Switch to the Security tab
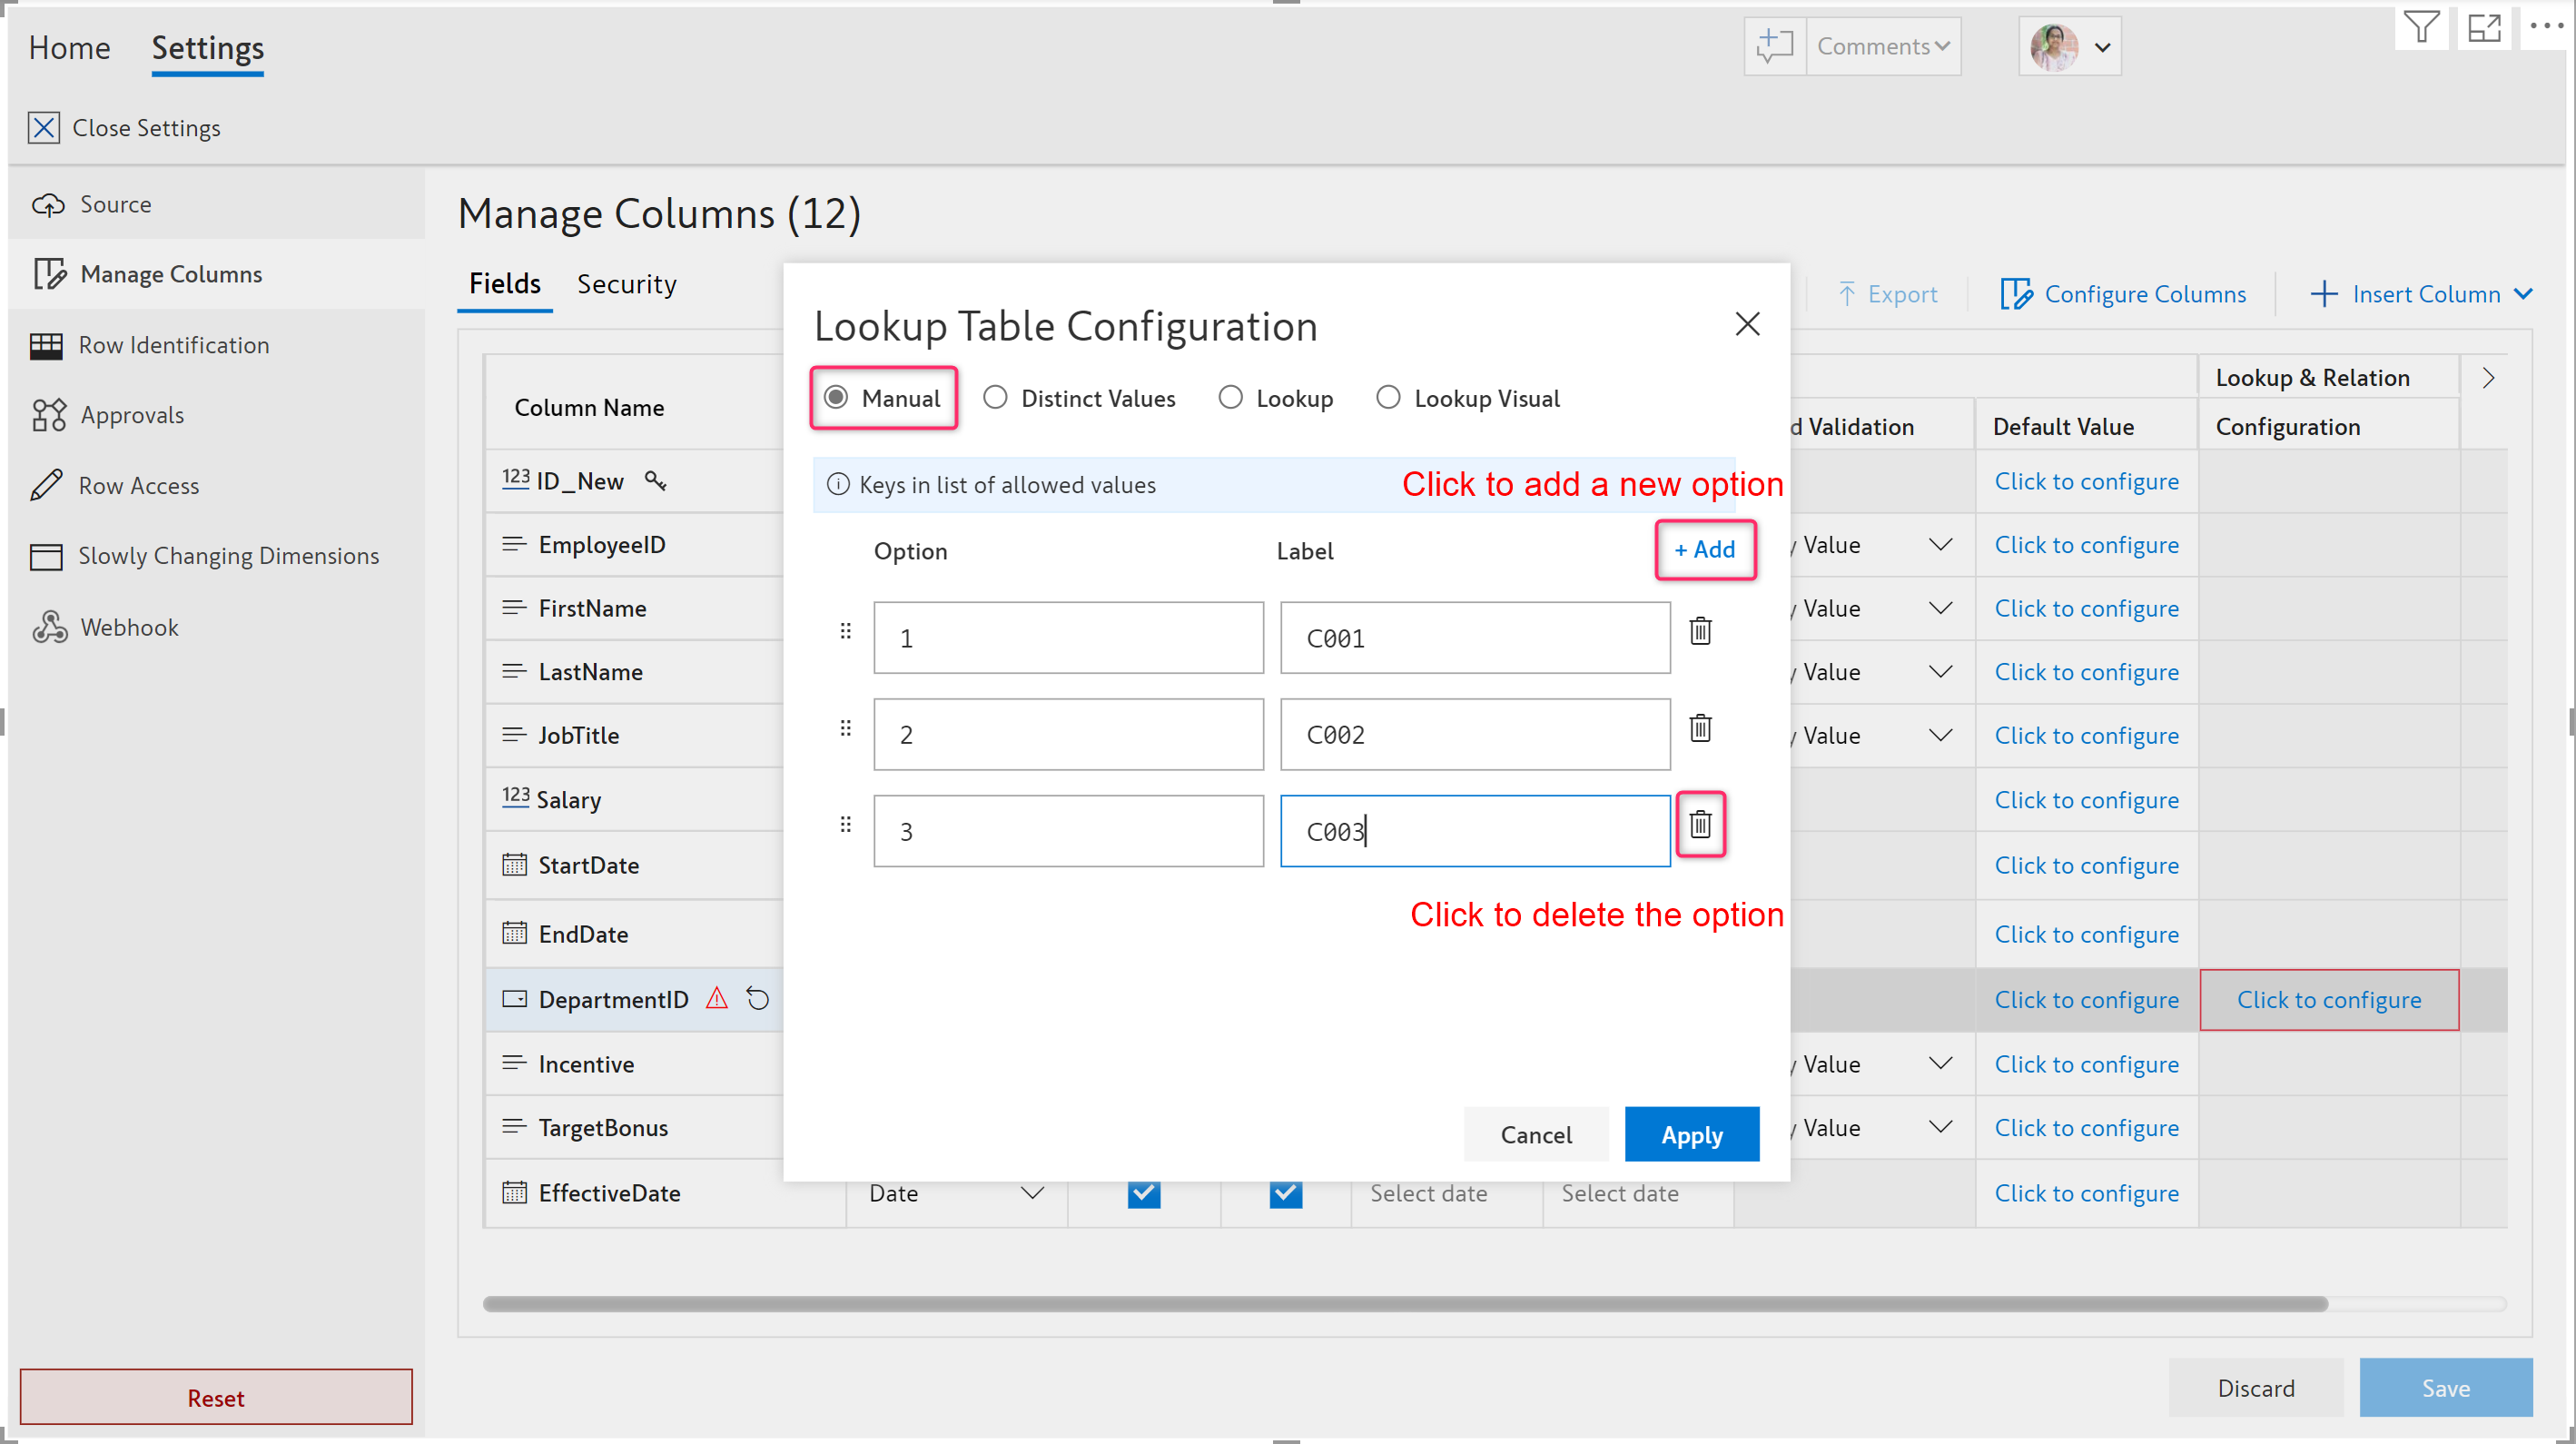2576x1444 pixels. click(626, 284)
